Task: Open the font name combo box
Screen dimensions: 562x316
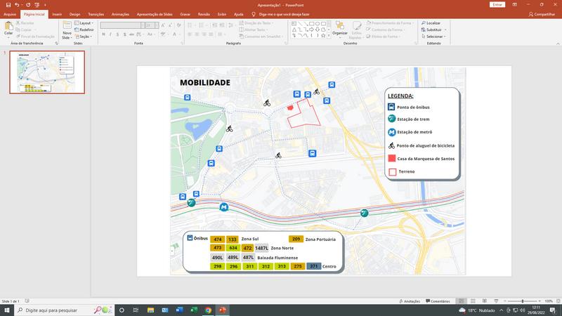Action: [122, 25]
